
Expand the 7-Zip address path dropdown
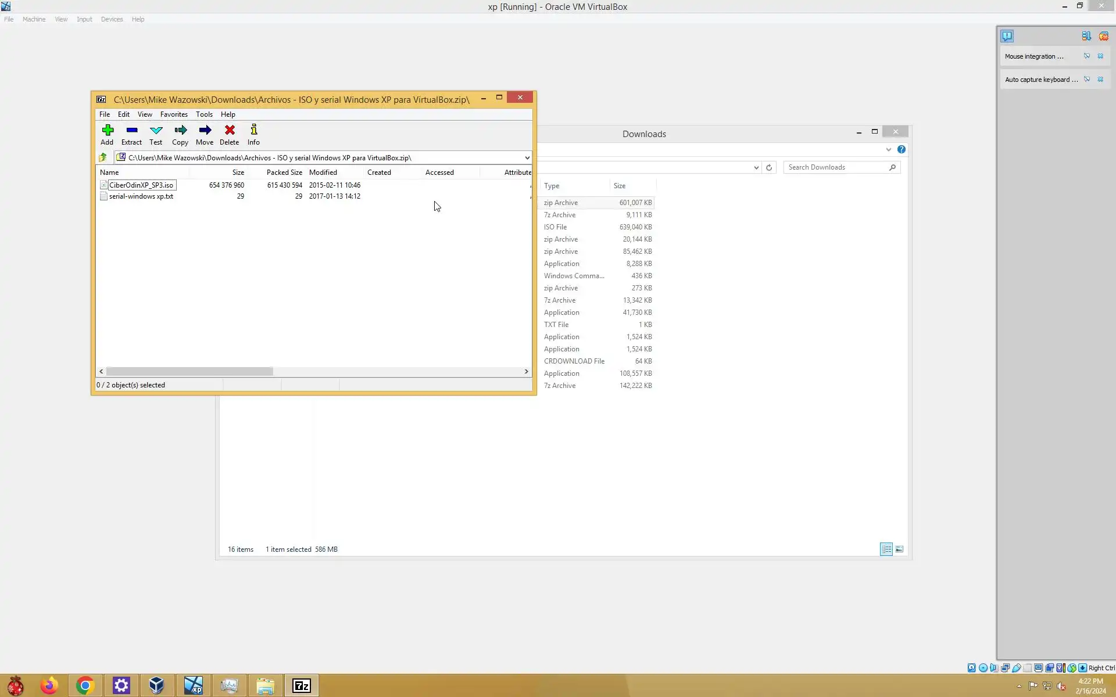[x=527, y=157]
